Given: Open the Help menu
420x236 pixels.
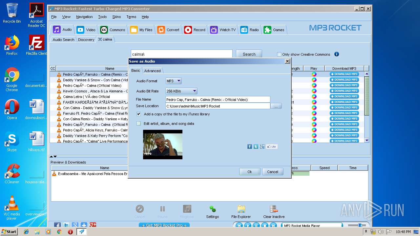Looking at the screenshot, I should 145,17.
